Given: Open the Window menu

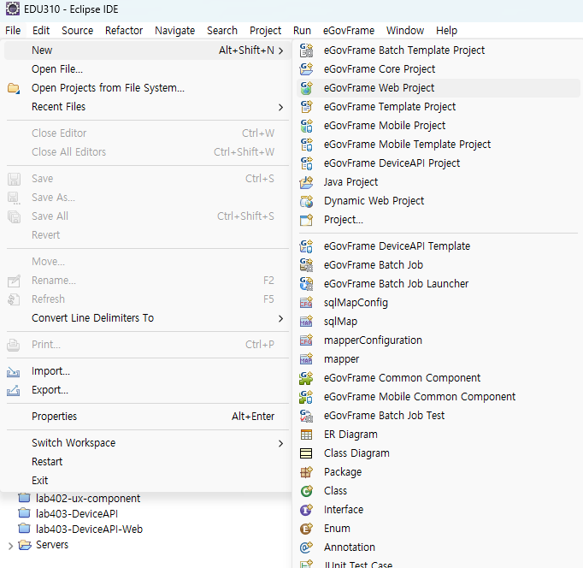Looking at the screenshot, I should [405, 31].
